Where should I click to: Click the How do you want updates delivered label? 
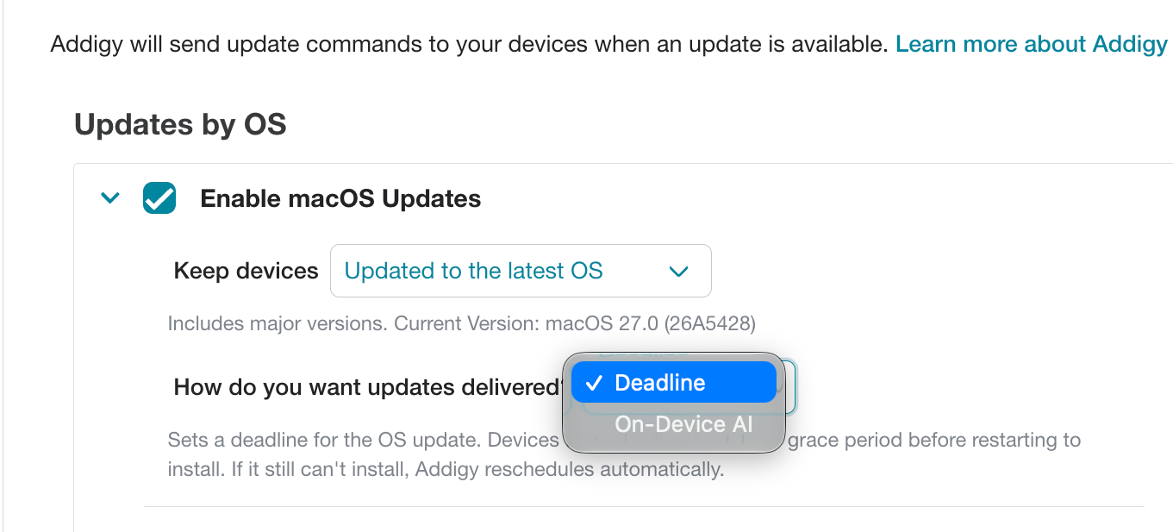pos(367,387)
